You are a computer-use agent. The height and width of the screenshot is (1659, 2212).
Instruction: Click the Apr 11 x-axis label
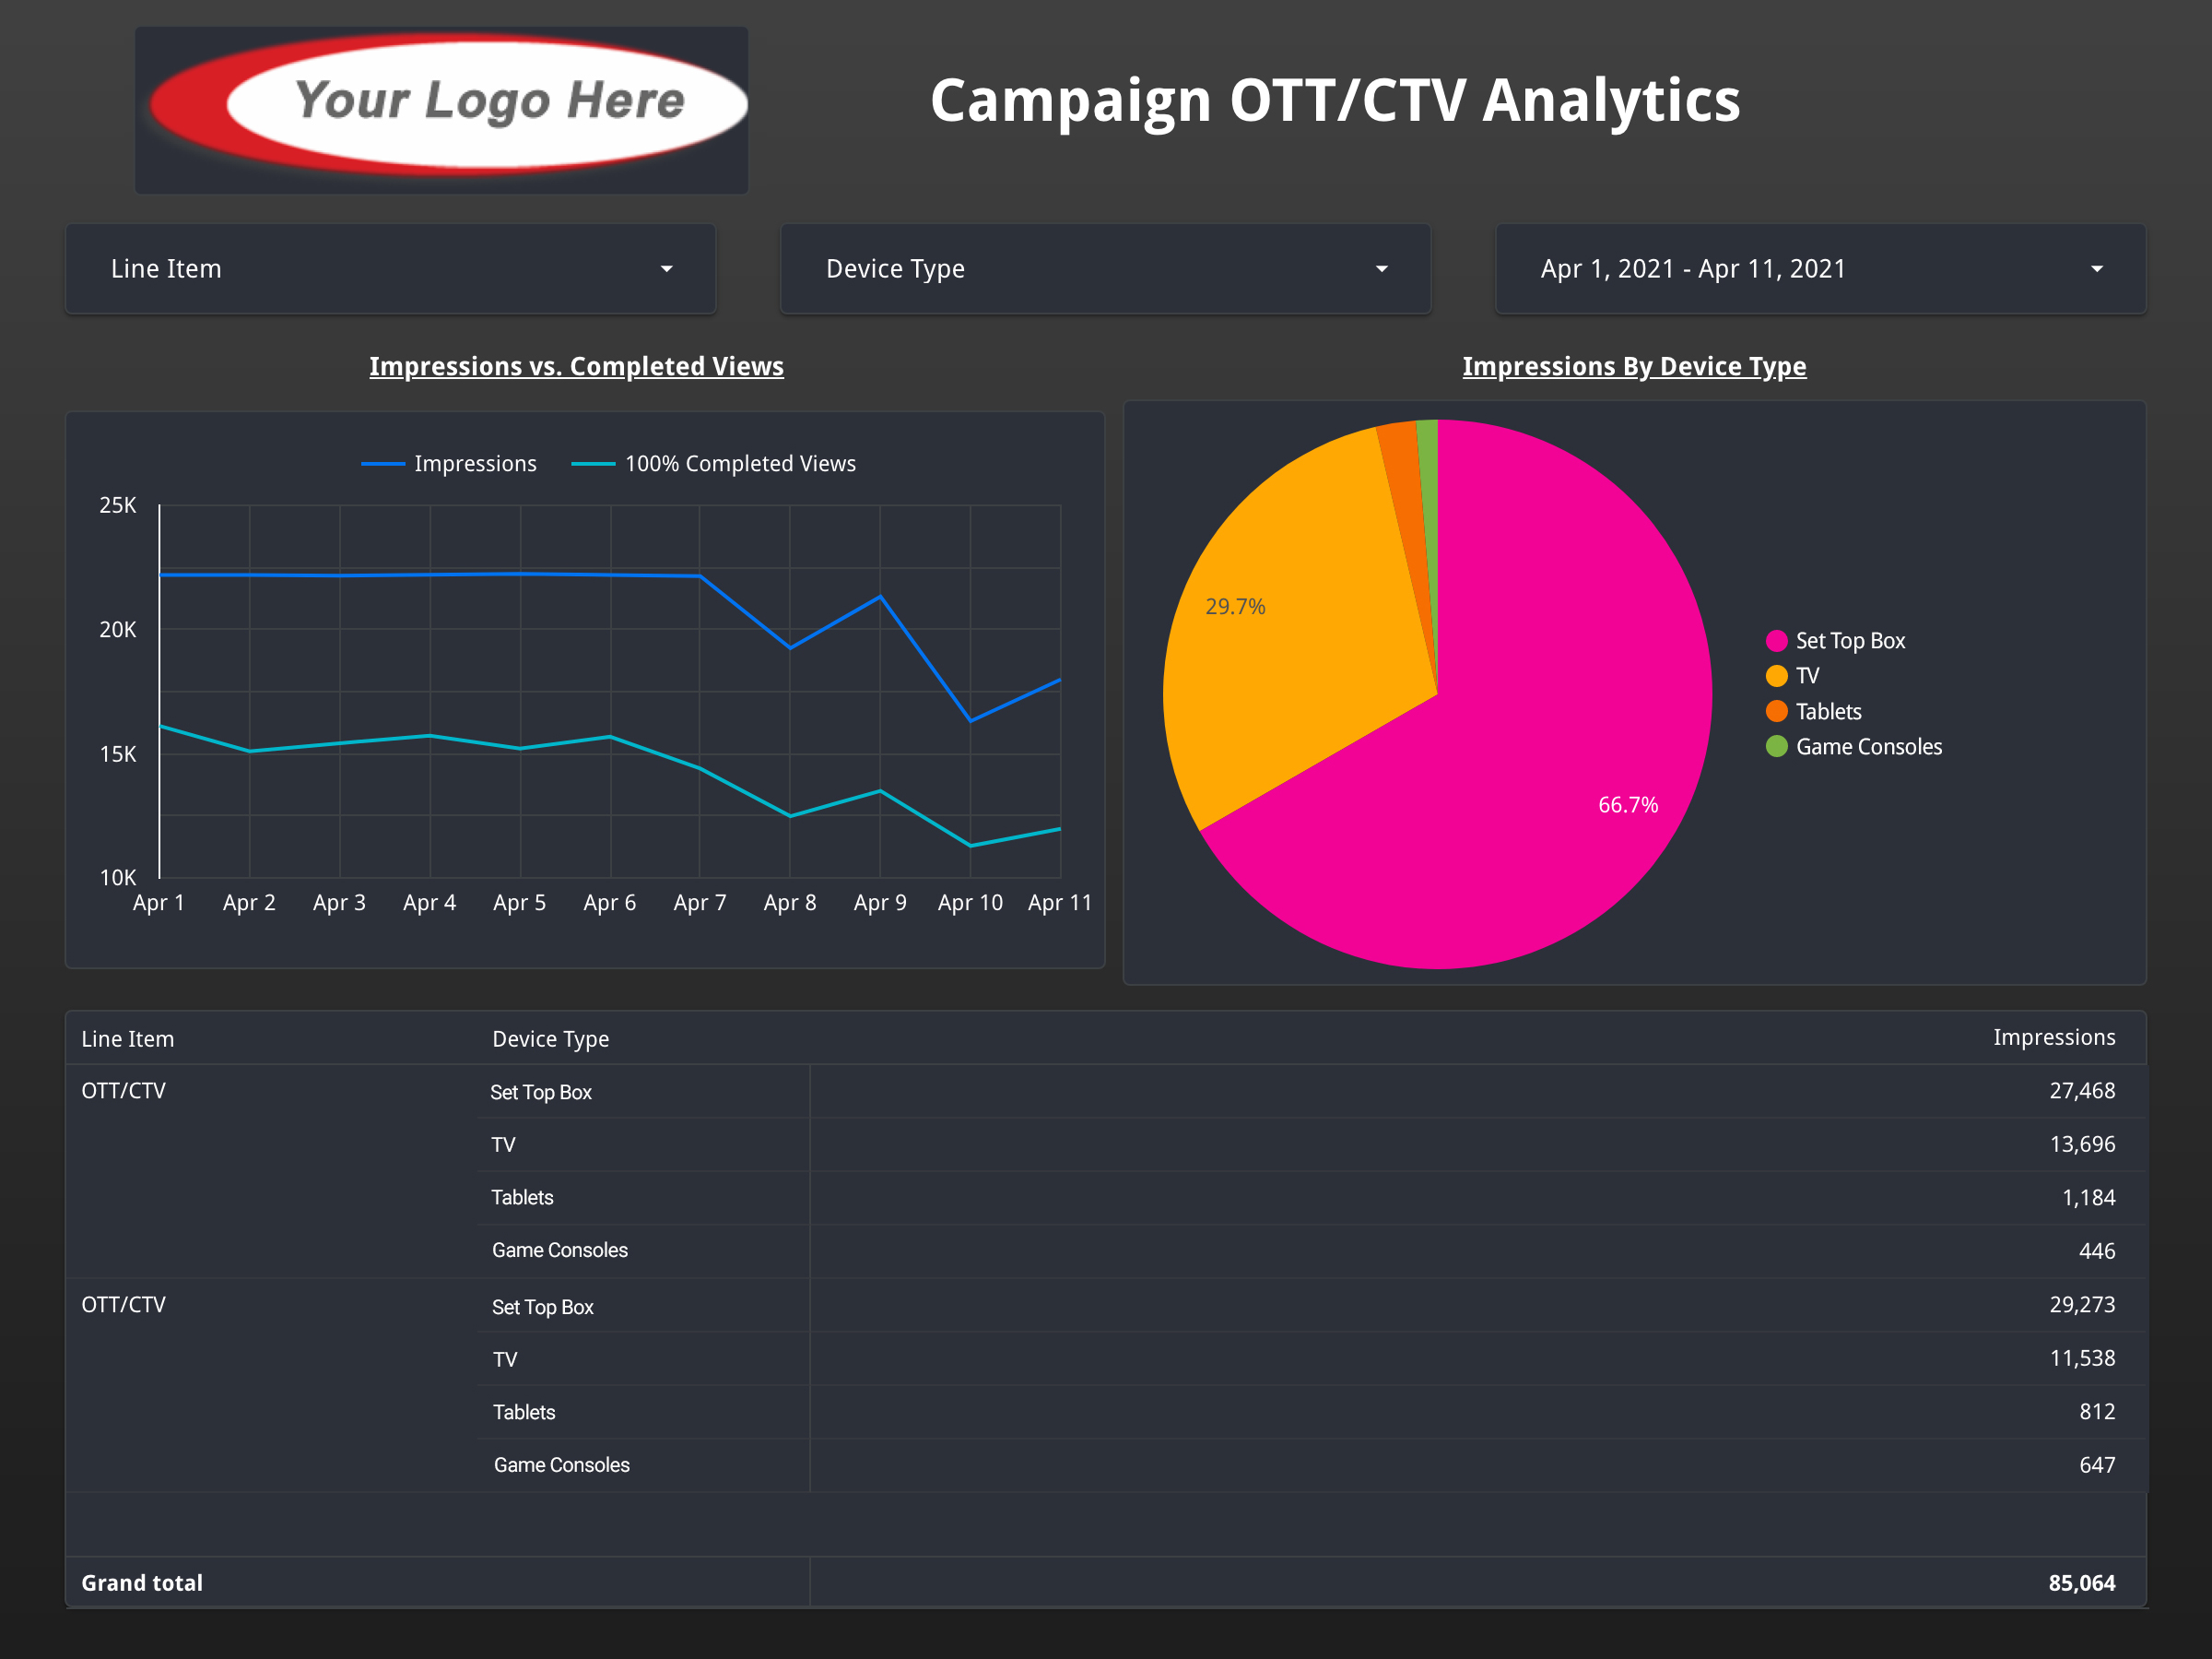pos(1060,903)
